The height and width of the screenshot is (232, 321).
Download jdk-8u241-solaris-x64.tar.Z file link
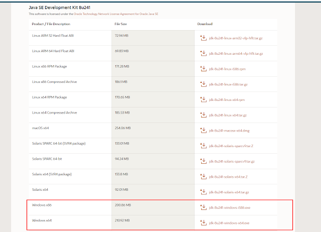228,177
